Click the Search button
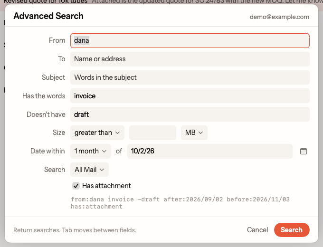The height and width of the screenshot is (247, 323). coord(292,230)
